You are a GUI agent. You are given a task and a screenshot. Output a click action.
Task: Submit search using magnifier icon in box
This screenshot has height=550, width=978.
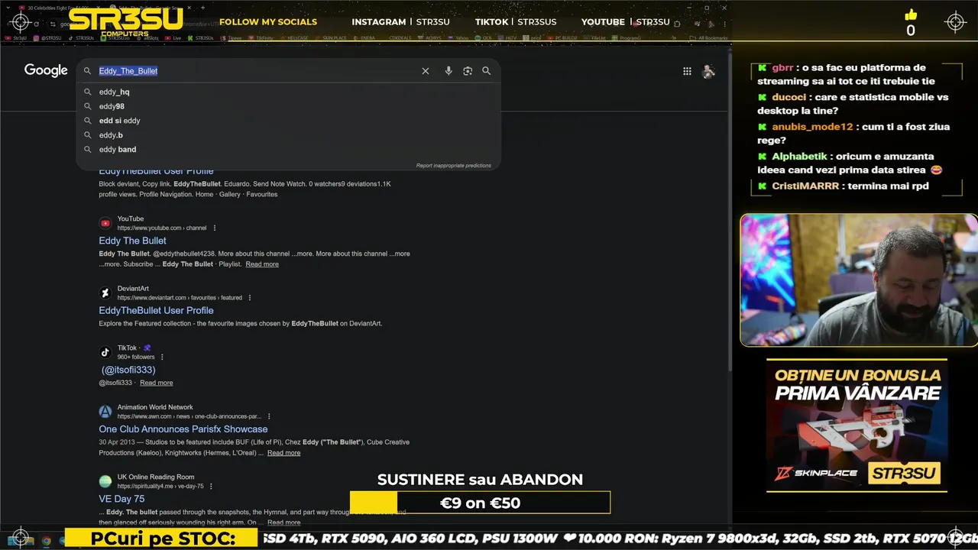tap(486, 71)
